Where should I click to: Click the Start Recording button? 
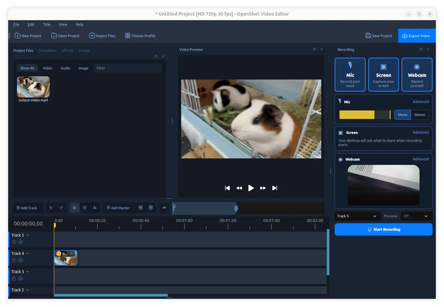(384, 229)
